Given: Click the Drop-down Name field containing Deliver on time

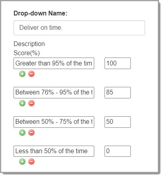Looking at the screenshot, I should (79, 28).
